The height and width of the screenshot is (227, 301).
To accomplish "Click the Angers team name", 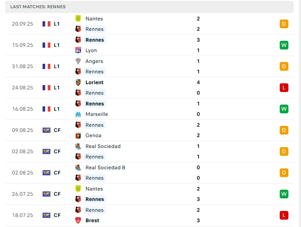I will (x=94, y=61).
